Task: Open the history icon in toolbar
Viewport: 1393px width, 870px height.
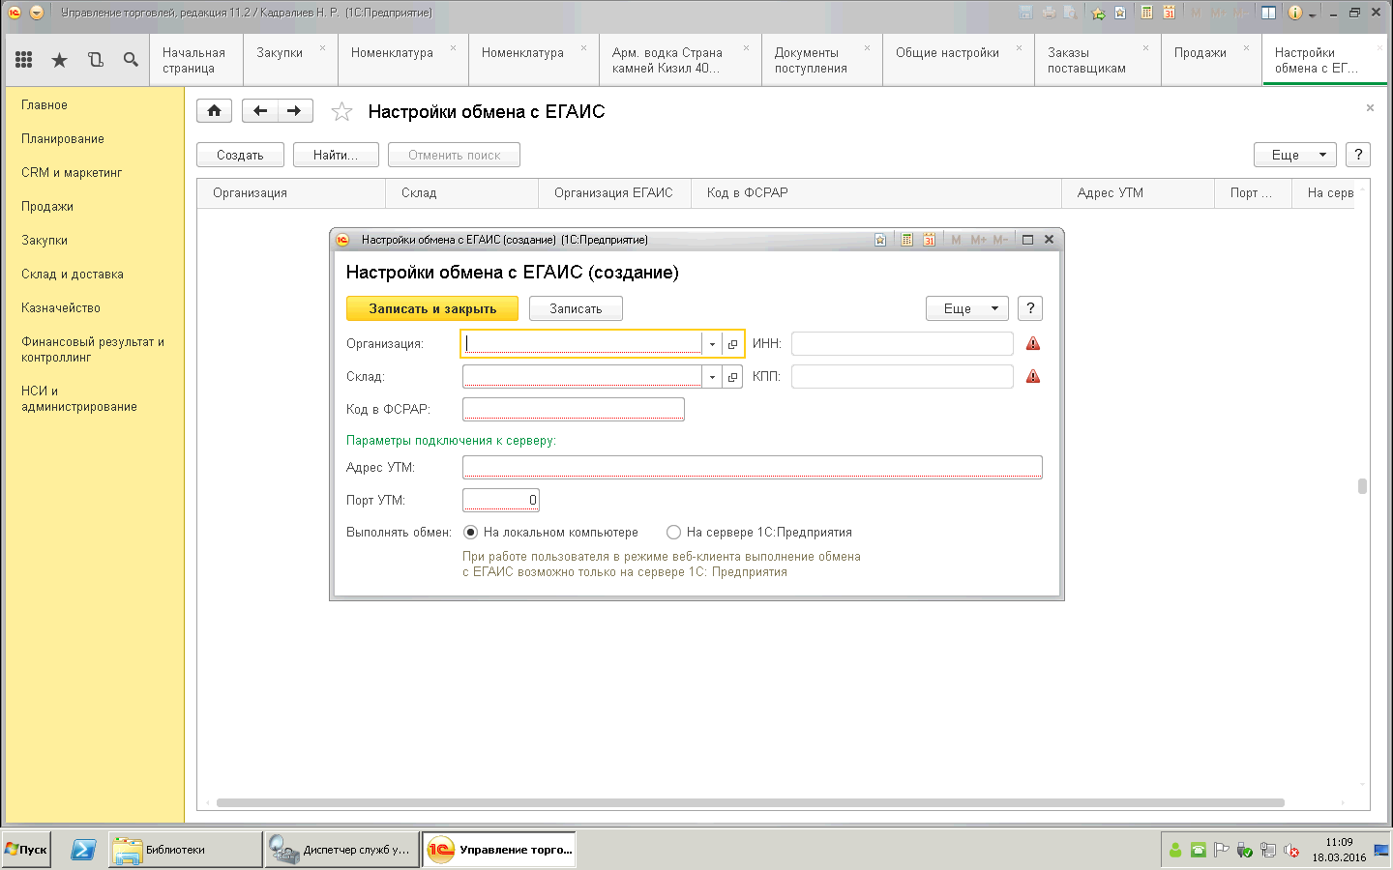Action: click(x=95, y=60)
